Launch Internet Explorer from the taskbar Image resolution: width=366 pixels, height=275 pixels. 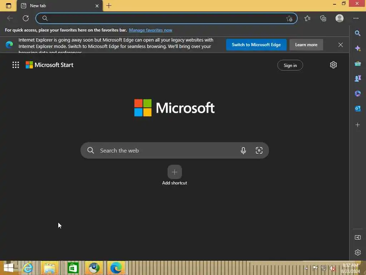28,268
